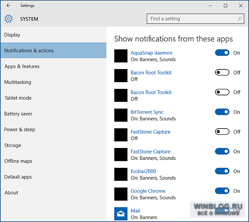Click 'On: Banners, Sounds' under foobar2000
Viewport: 249px width, 222px height.
coord(153,178)
